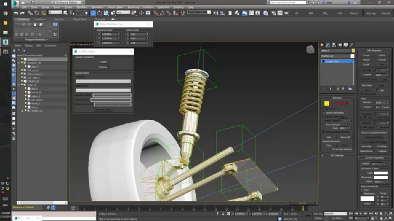Expand the Polygon Modeling ribbon panel

click(x=36, y=40)
